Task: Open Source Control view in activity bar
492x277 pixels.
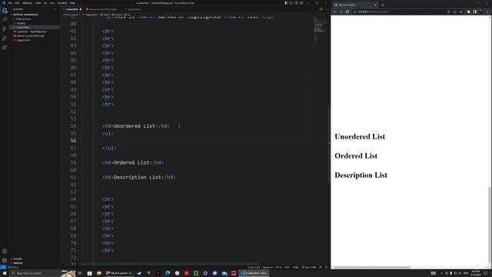Action: pyautogui.click(x=5, y=29)
